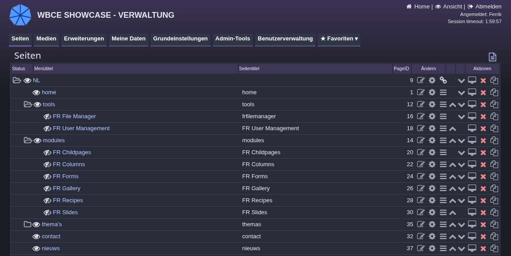Edit the FR Recipes page content
This screenshot has width=511, height=256.
pyautogui.click(x=421, y=200)
